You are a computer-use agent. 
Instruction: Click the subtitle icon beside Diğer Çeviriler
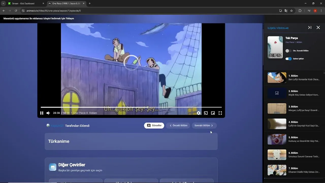(53, 167)
